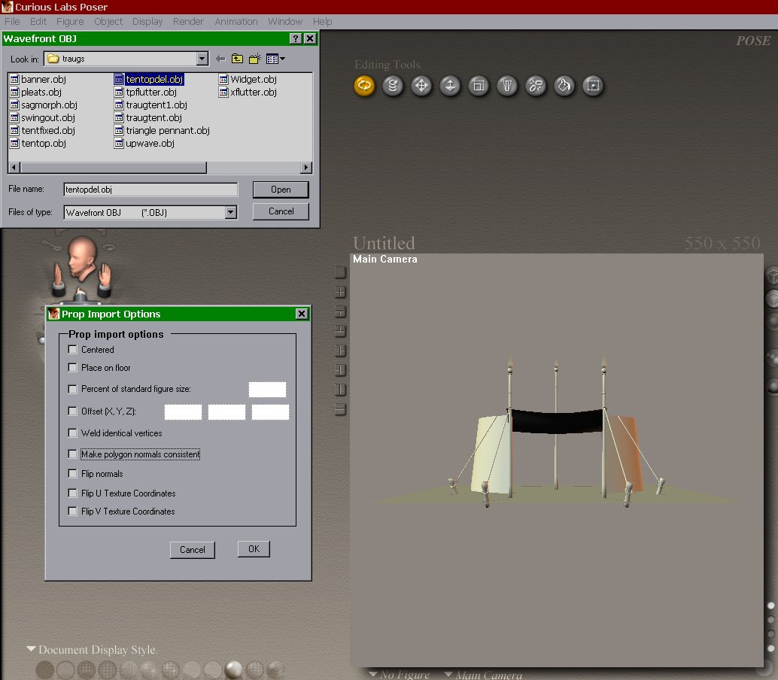
Task: Open the View Menu dropdown in file dialog
Action: [x=275, y=59]
